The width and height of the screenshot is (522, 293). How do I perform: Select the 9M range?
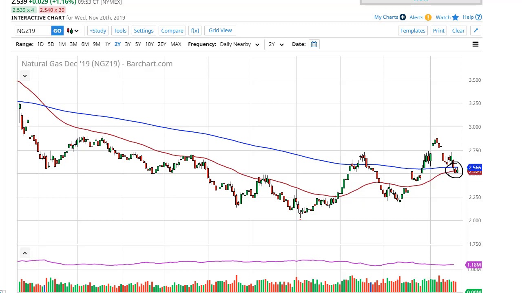[97, 44]
